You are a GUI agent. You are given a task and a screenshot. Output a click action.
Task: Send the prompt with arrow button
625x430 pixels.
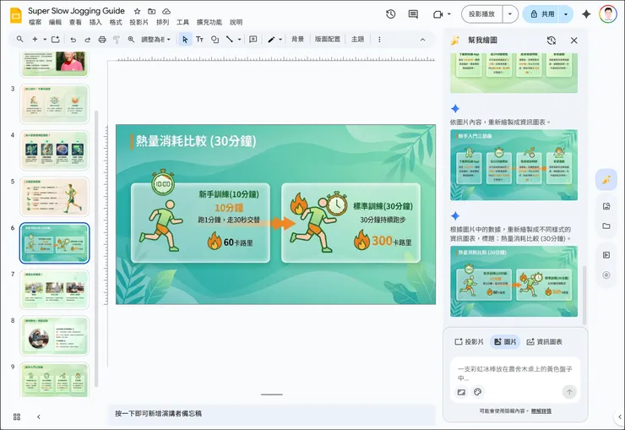pyautogui.click(x=569, y=392)
